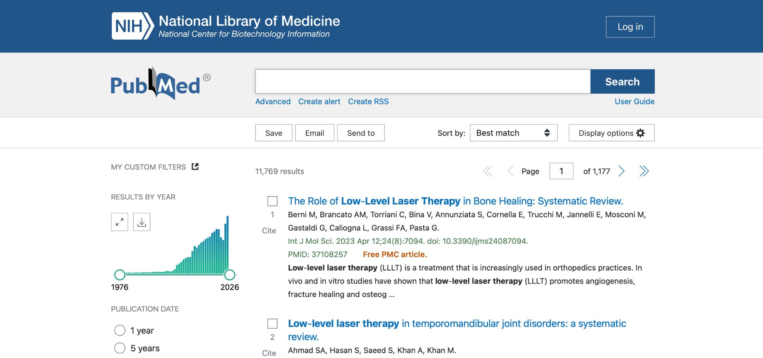Click the Email button
The image size is (763, 358).
tap(314, 133)
